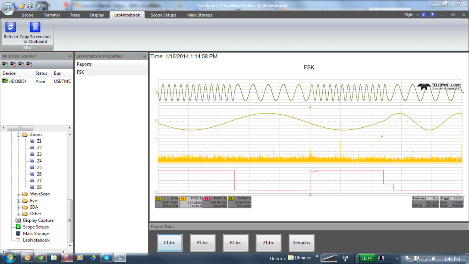Switch to the Mass Storage ribbon tab
The height and width of the screenshot is (264, 469).
click(200, 15)
